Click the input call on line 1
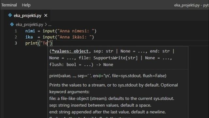 click(x=49, y=31)
